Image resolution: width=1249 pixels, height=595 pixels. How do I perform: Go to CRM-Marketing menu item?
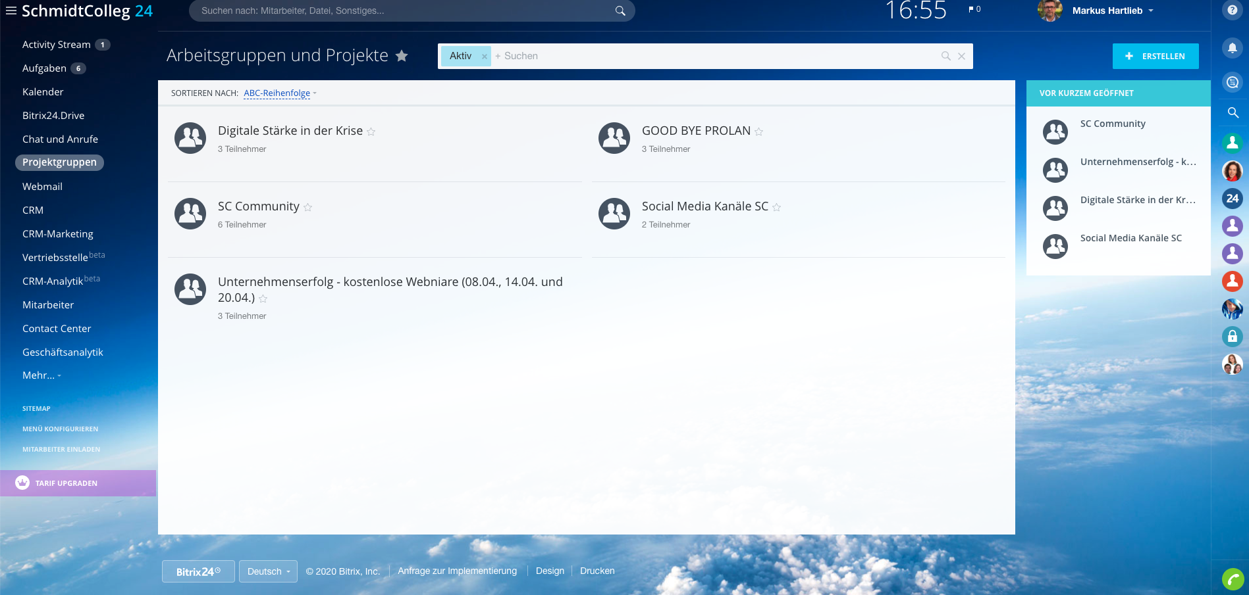tap(58, 234)
